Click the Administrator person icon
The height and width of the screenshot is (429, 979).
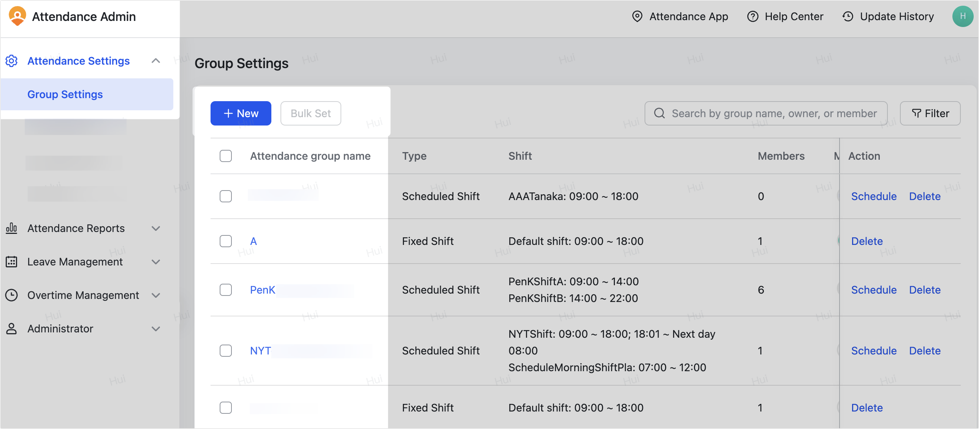coord(11,329)
